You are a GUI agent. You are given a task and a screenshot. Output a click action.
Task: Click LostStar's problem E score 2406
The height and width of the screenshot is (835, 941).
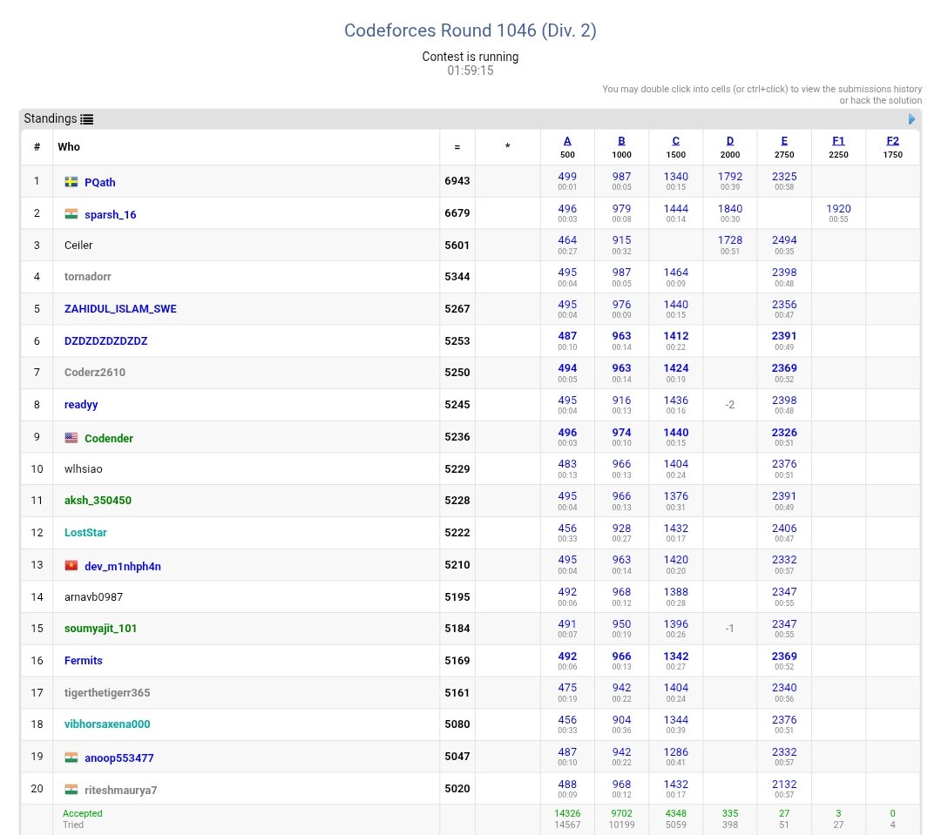[x=784, y=529]
